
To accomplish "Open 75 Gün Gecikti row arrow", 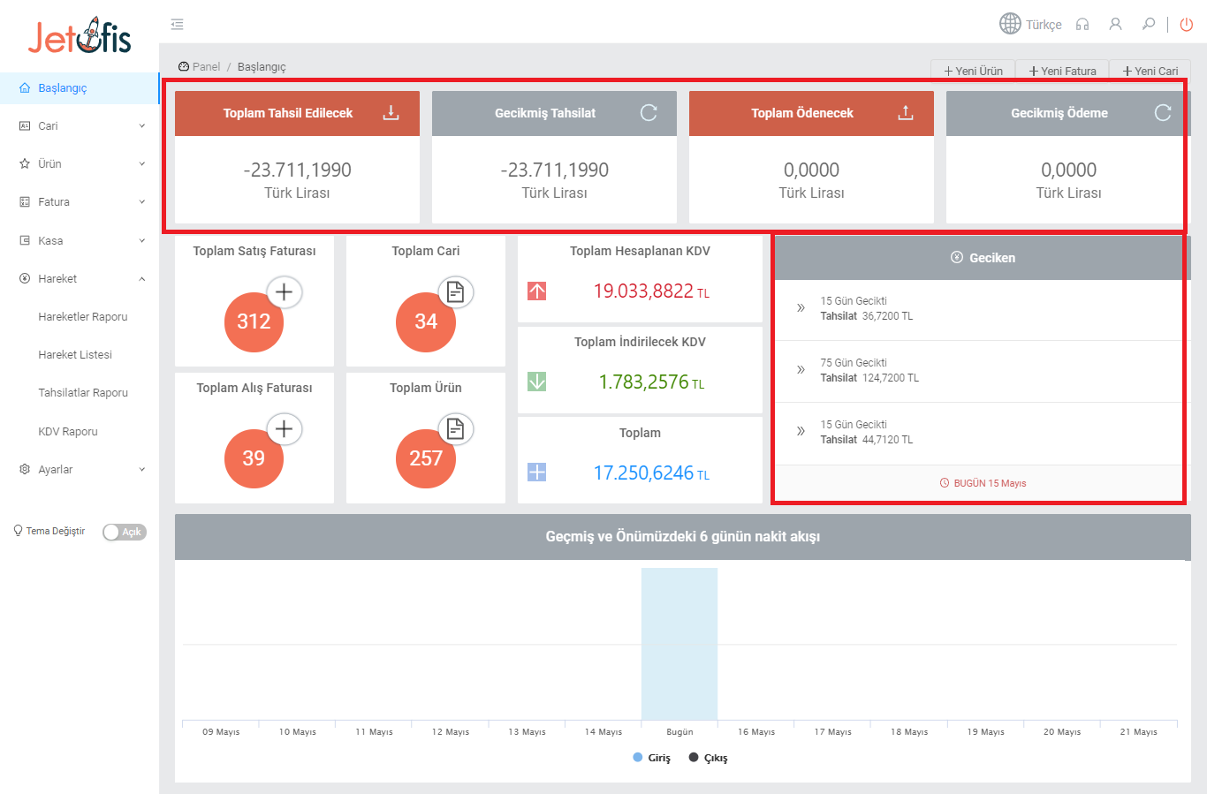I will pos(801,370).
